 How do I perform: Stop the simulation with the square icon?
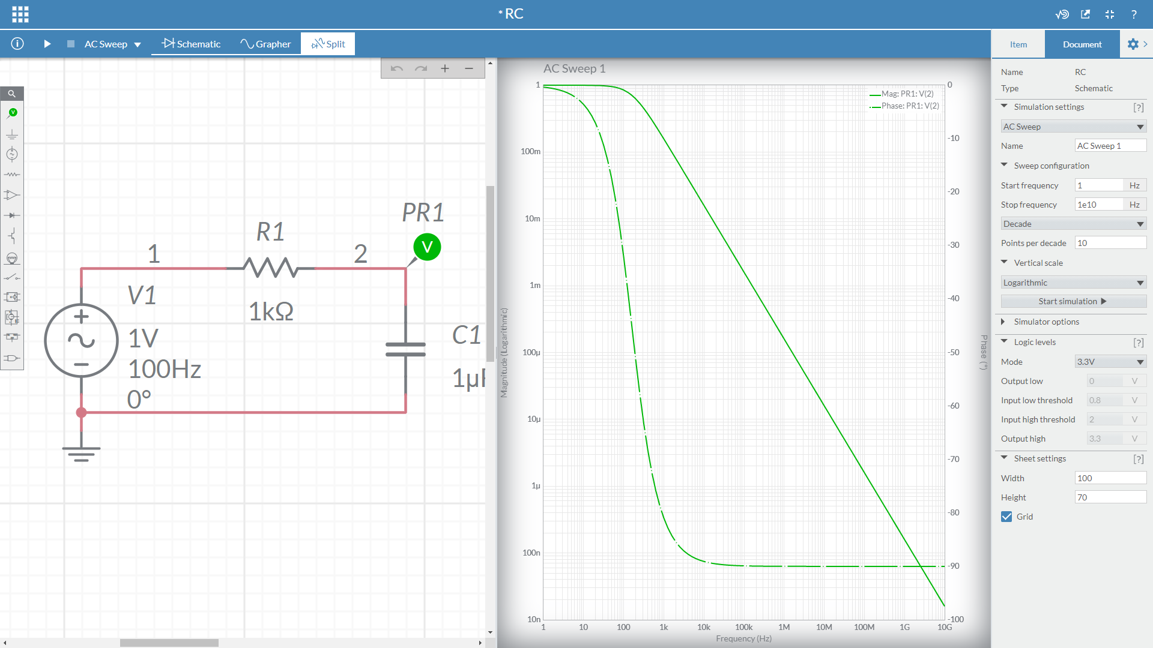71,44
